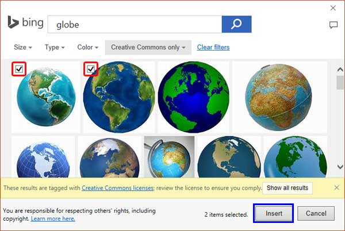Click the Show all results button
Viewport: 345px width, 231px height.
click(x=287, y=188)
